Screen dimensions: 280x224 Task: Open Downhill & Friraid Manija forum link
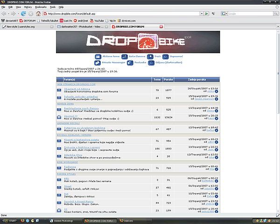pyautogui.click(x=78, y=202)
